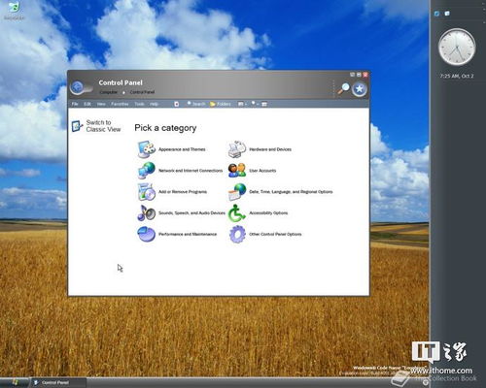Open Appearance and Themes category icon
Screen dimensions: 486x388
click(x=147, y=149)
